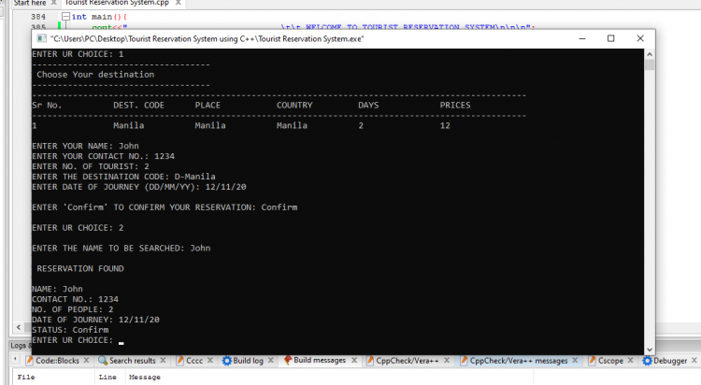The width and height of the screenshot is (701, 385).
Task: Open the CppCheck/Vera++ tab
Action: coord(408,361)
